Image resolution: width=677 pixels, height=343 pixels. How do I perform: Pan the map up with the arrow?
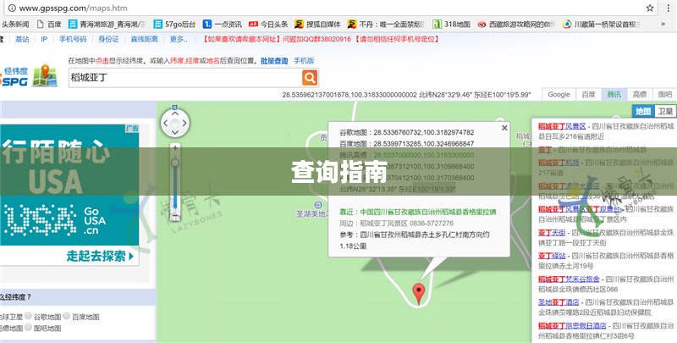coord(175,113)
